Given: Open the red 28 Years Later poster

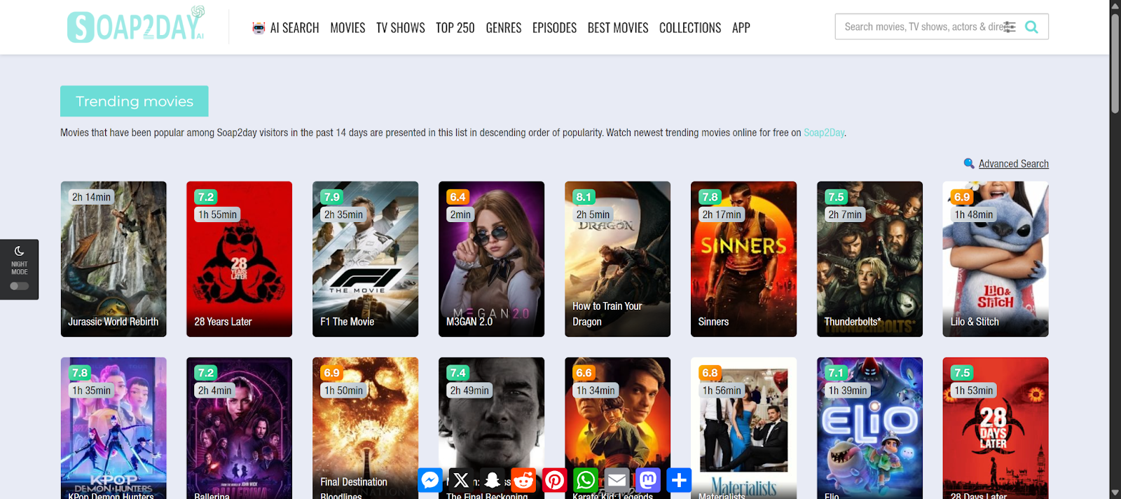Looking at the screenshot, I should [239, 259].
